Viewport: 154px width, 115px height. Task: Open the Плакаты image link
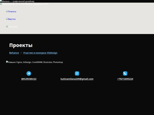(x=11, y=11)
